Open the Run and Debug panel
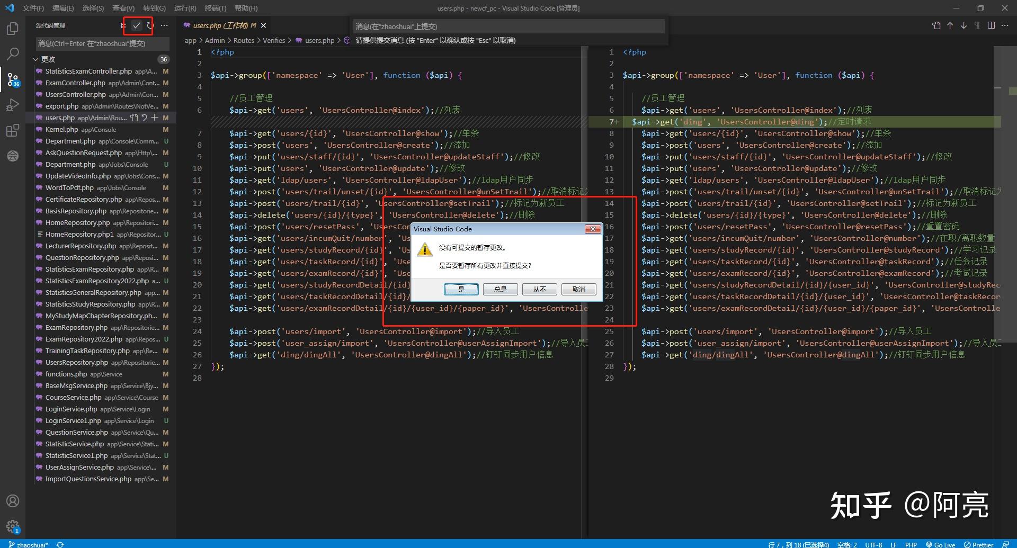The height and width of the screenshot is (548, 1017). (13, 105)
